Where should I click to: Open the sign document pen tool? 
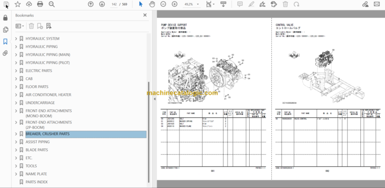263,4
